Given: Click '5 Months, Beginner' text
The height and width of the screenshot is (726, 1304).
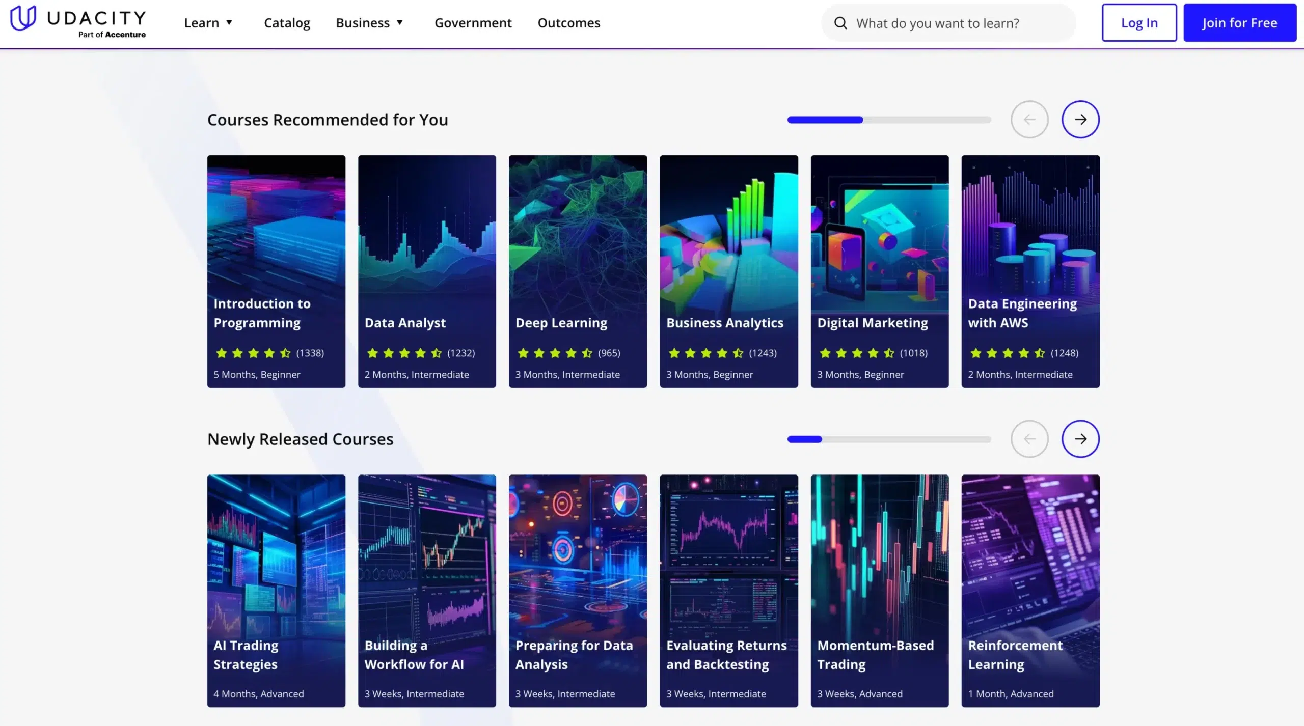Looking at the screenshot, I should 257,375.
